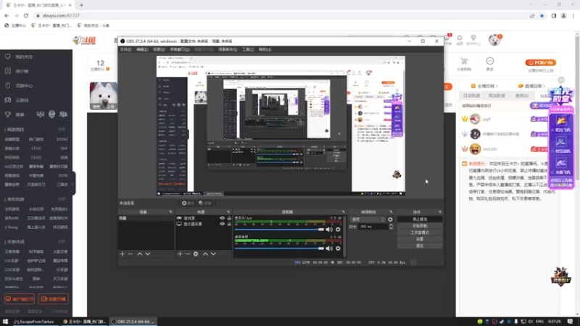580x326 pixels.
Task: Switch to the weekly ranking tab in chat panel
Action: tap(497, 96)
